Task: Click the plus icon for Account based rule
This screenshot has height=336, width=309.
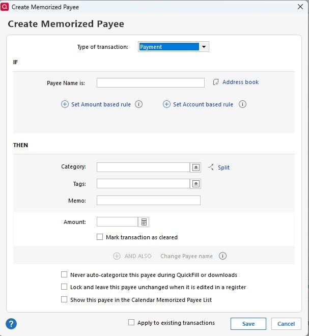Action: coord(166,104)
